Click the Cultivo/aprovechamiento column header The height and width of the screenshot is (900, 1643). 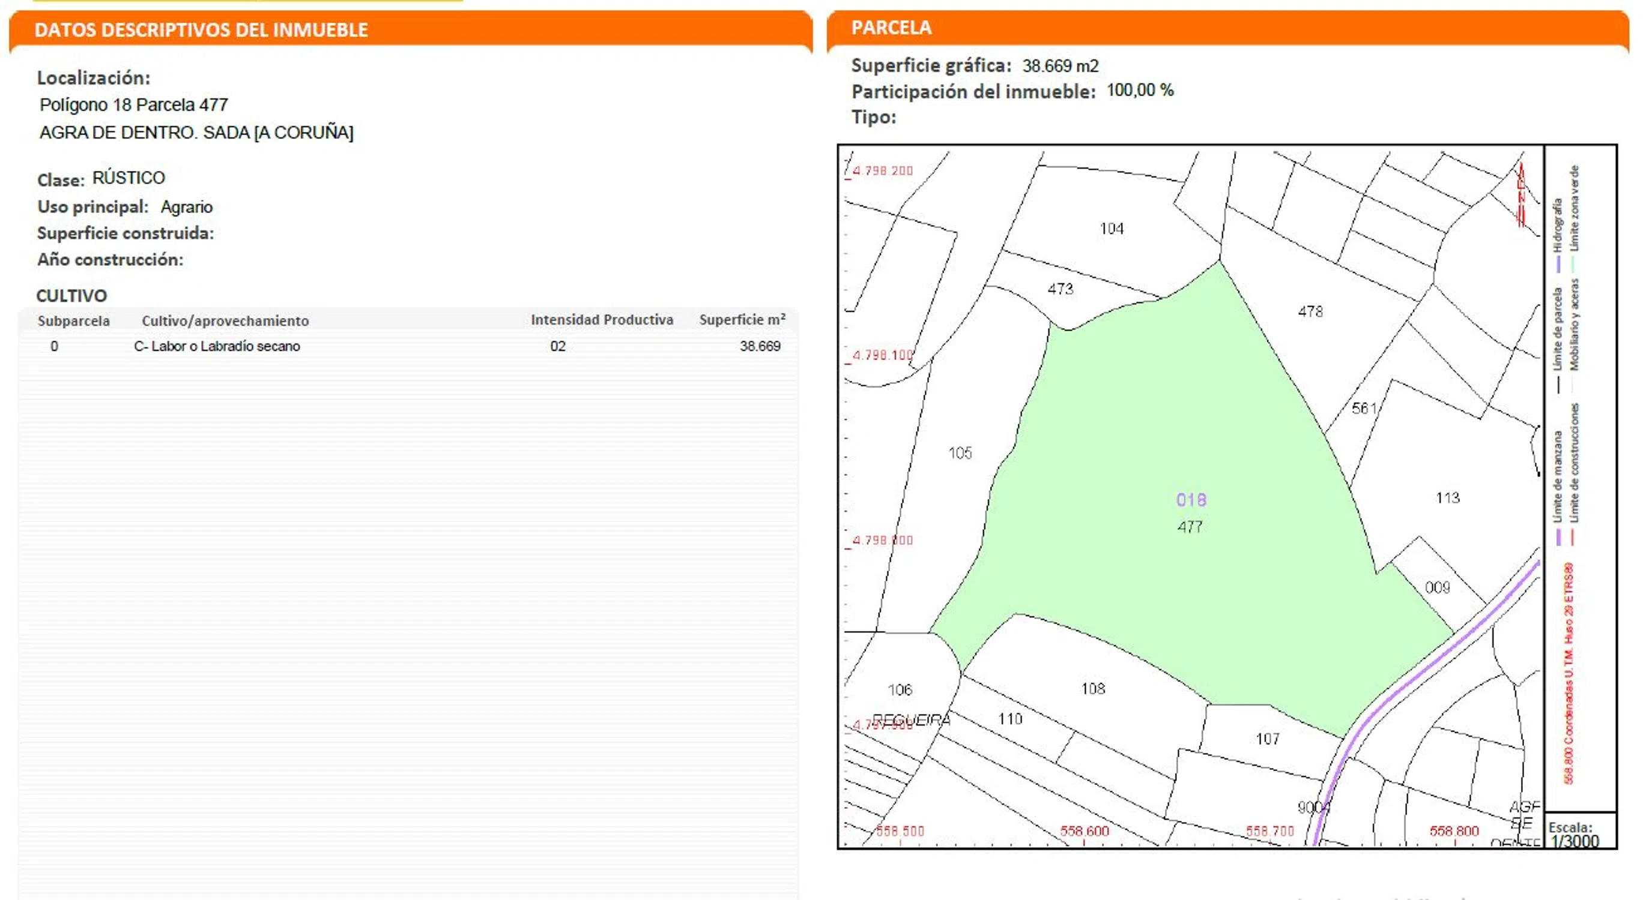tap(225, 320)
